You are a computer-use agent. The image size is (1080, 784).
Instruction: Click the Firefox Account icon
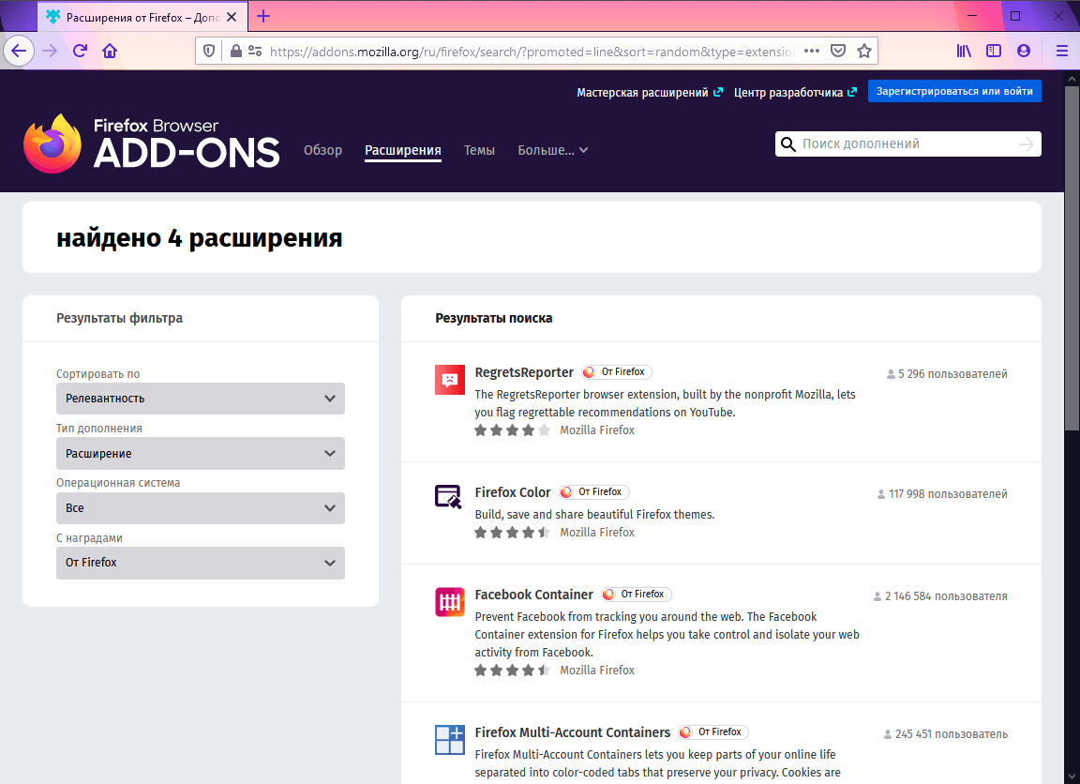[1024, 51]
